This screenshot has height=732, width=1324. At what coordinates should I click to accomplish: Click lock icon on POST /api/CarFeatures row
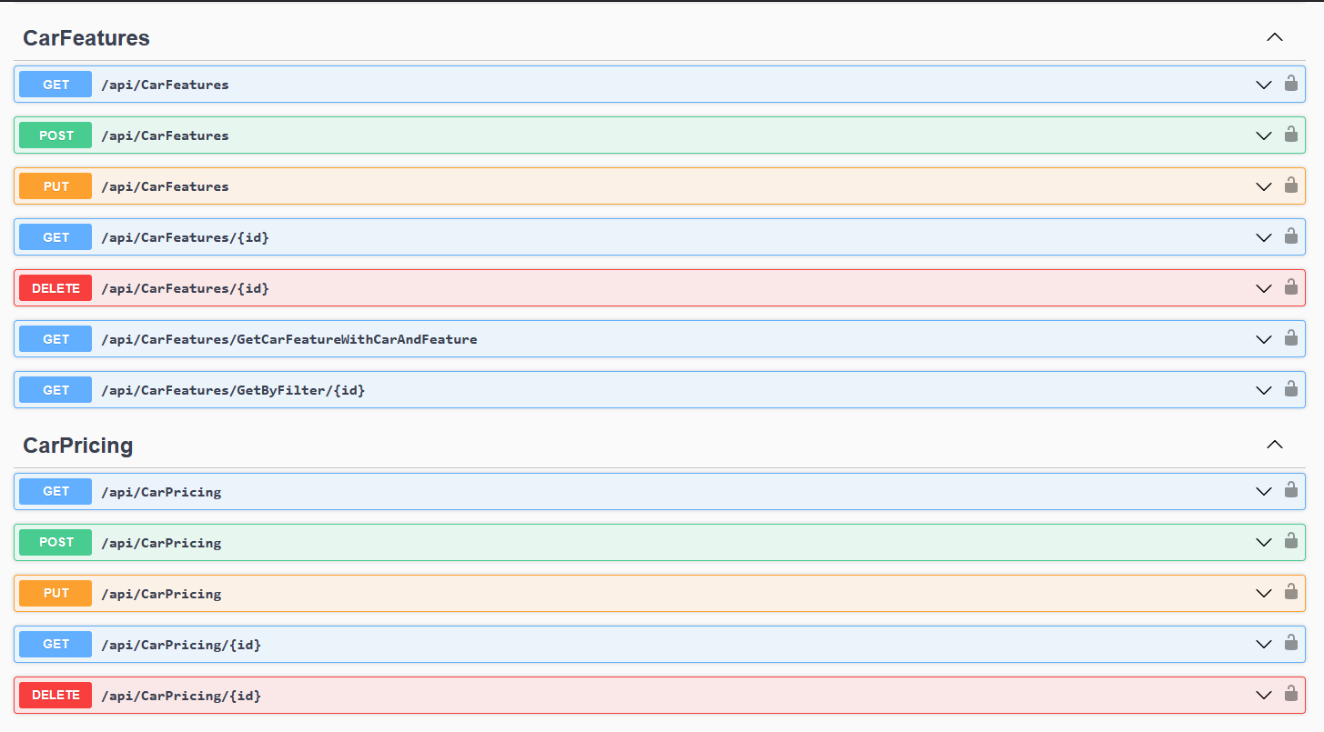pos(1290,135)
